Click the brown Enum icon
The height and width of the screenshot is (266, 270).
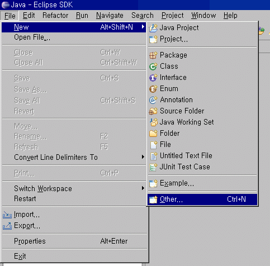[153, 89]
